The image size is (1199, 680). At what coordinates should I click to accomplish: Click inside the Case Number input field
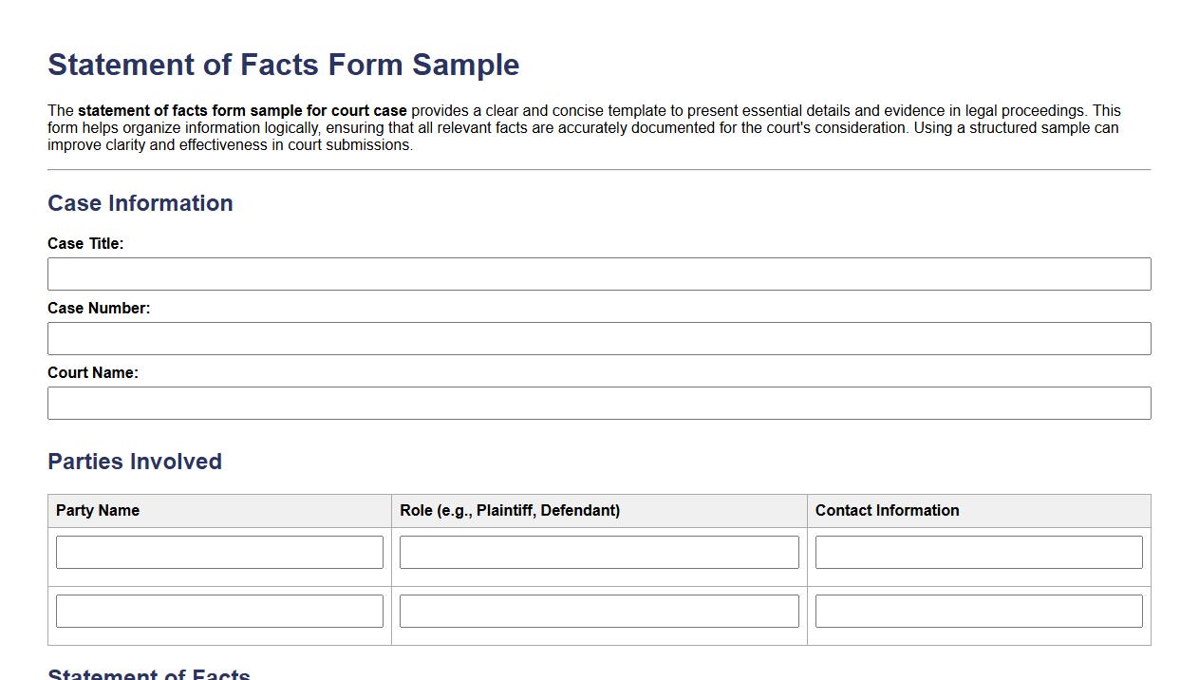click(599, 338)
